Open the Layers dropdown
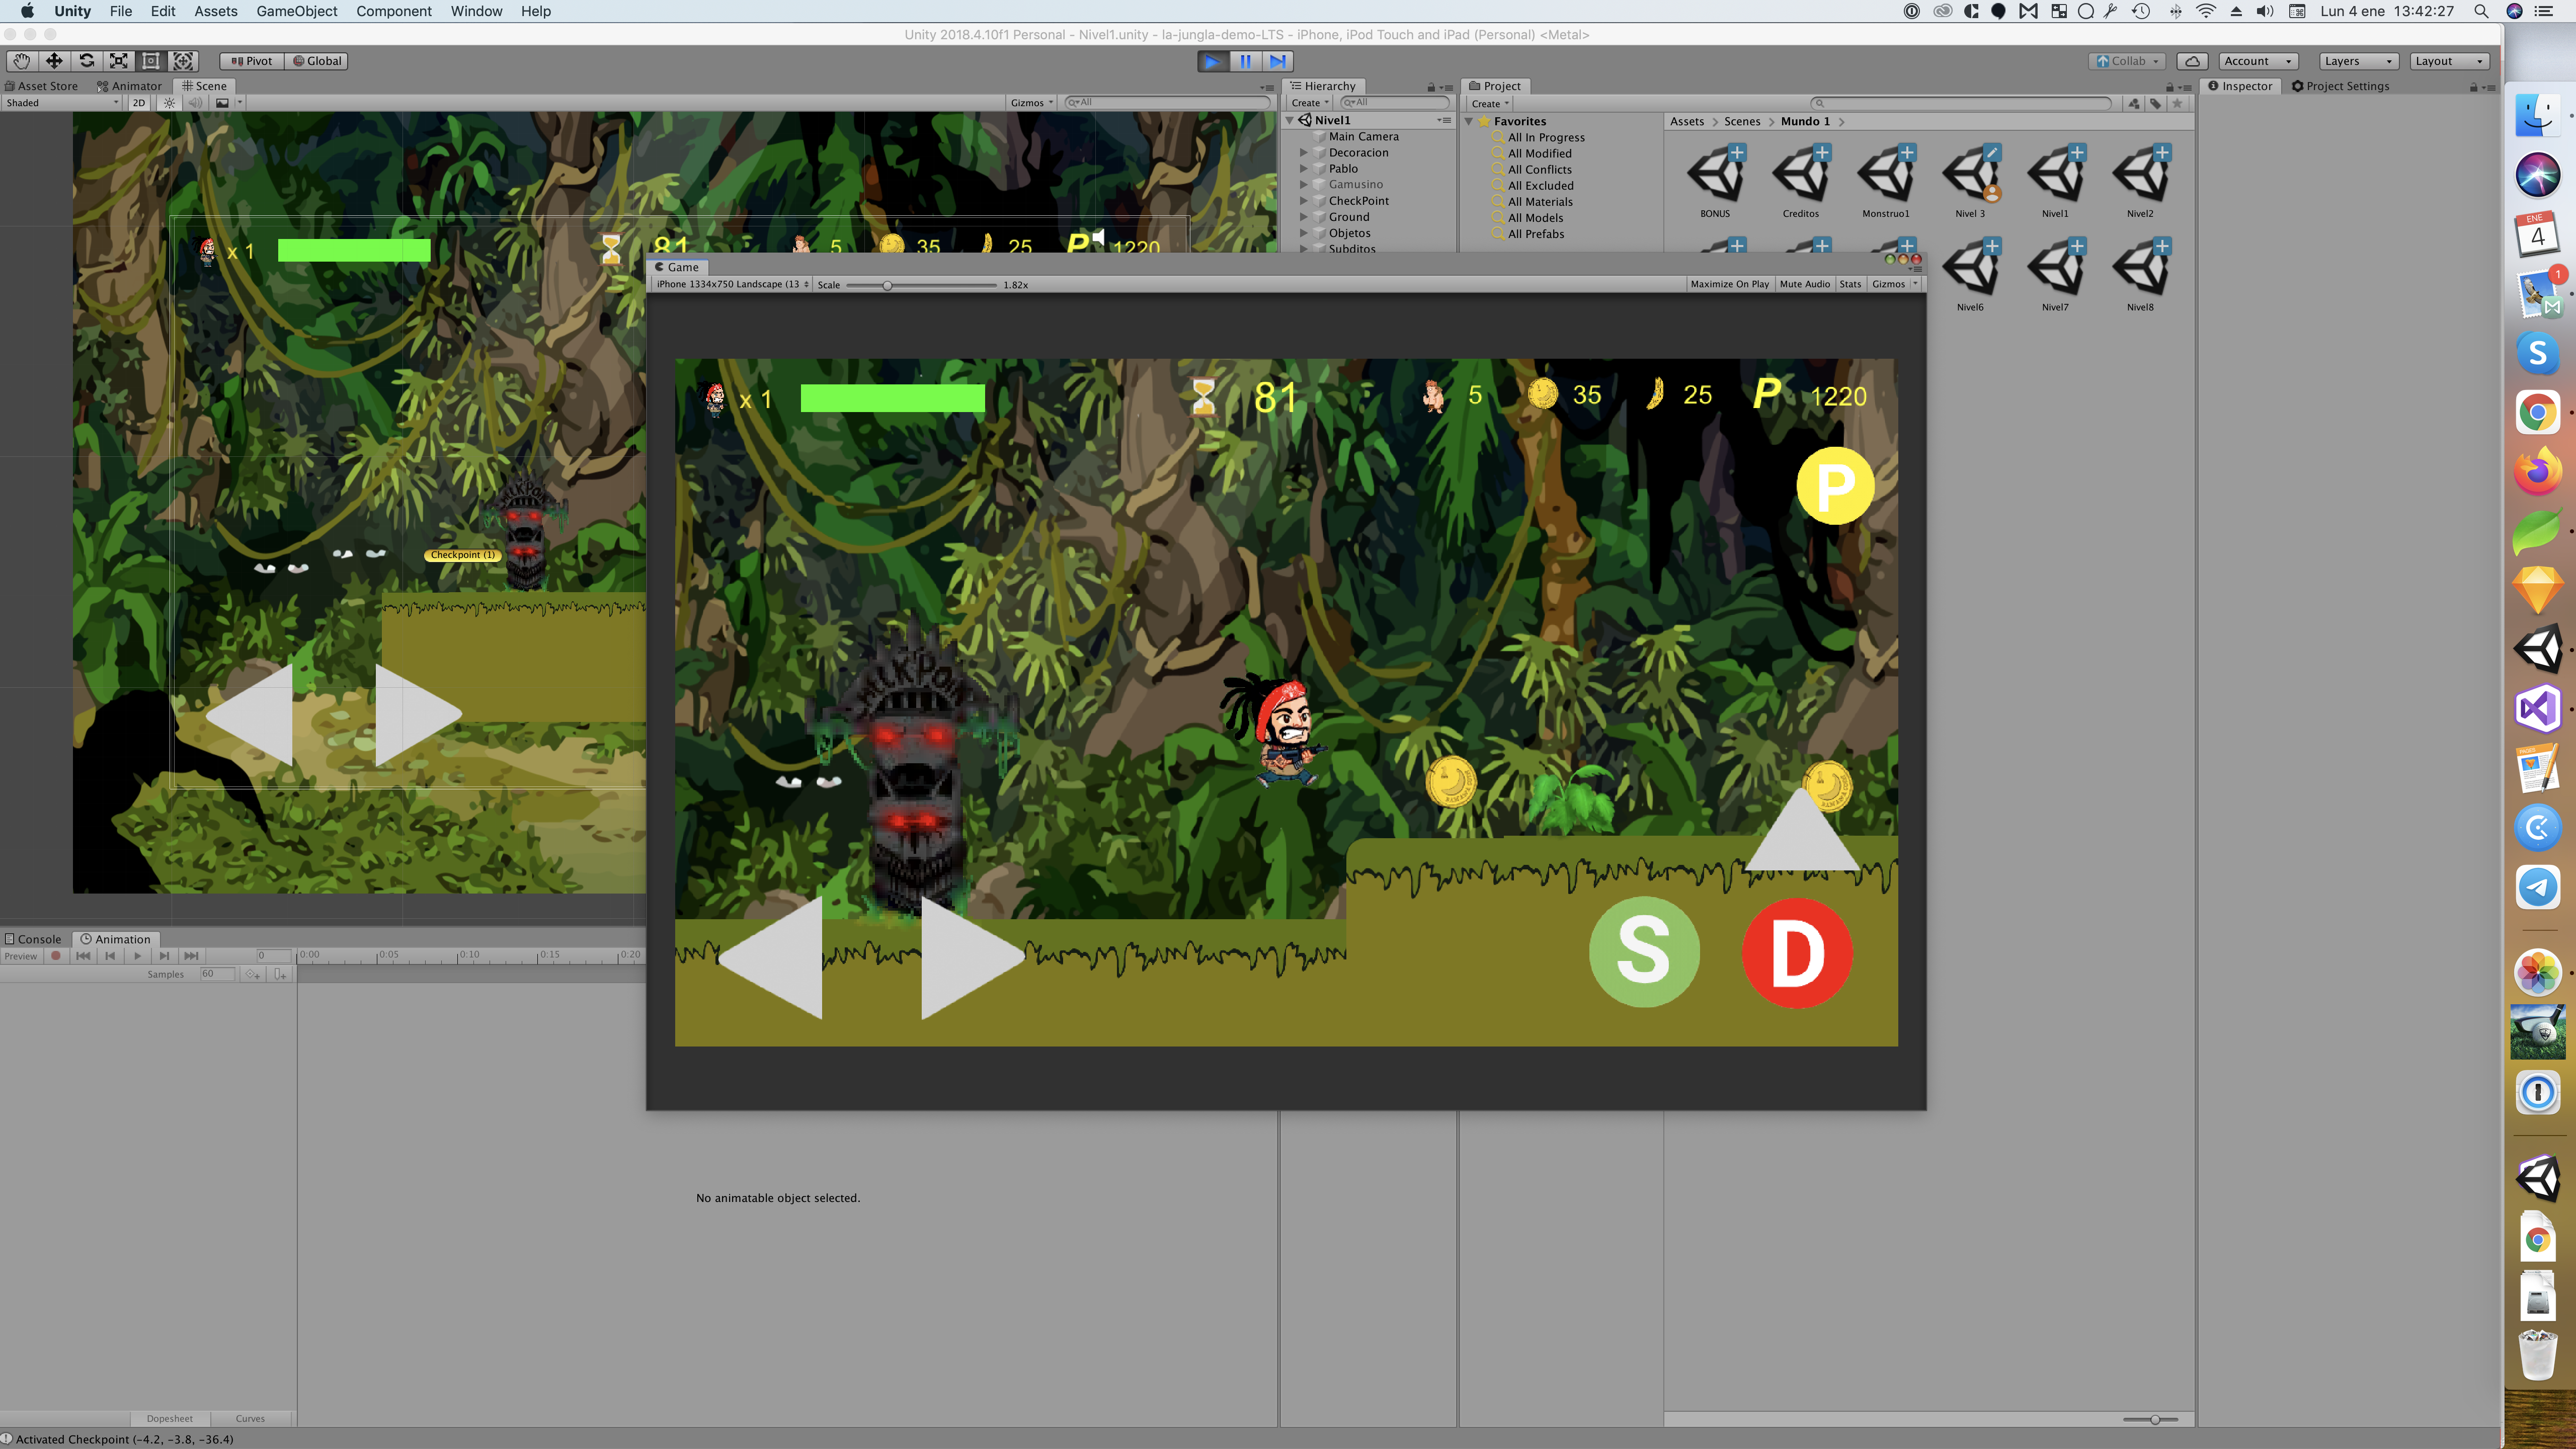The width and height of the screenshot is (2576, 1449). click(2357, 61)
